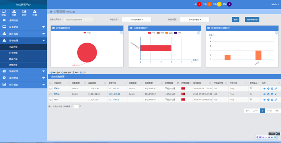The width and height of the screenshot is (281, 143).
Task: Download the alarm level pie chart via its corner icon
Action: pyautogui.click(x=121, y=33)
